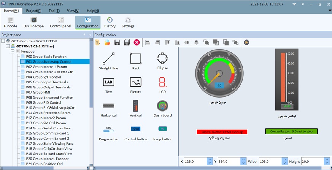332x170 pixels.
Task: Open the Oscilloscope tool
Action: click(x=33, y=23)
